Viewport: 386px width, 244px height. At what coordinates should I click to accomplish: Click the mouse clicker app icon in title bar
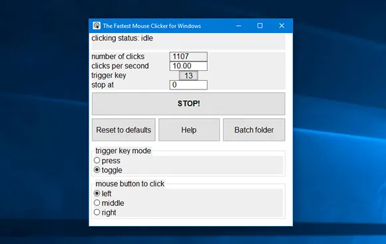[x=96, y=26]
